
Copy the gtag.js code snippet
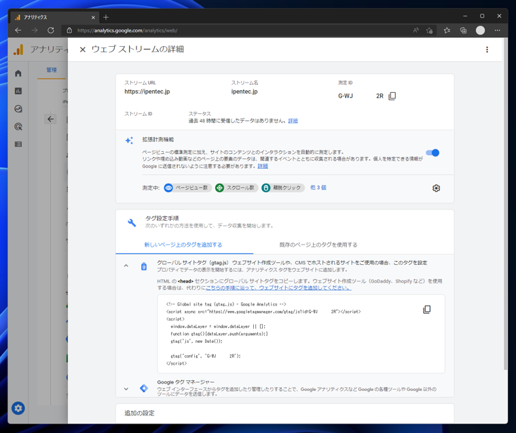point(427,310)
